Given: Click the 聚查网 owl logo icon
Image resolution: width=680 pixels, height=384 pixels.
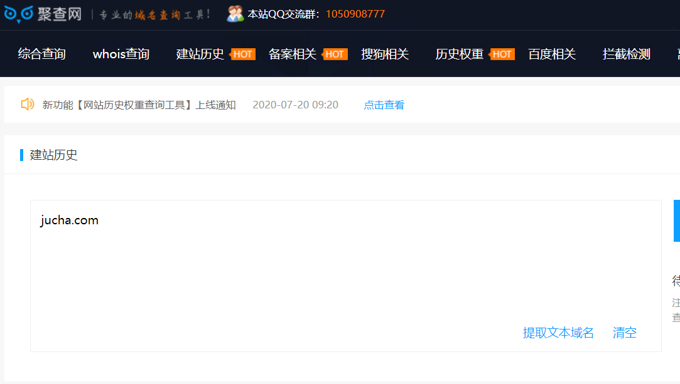Looking at the screenshot, I should point(18,14).
